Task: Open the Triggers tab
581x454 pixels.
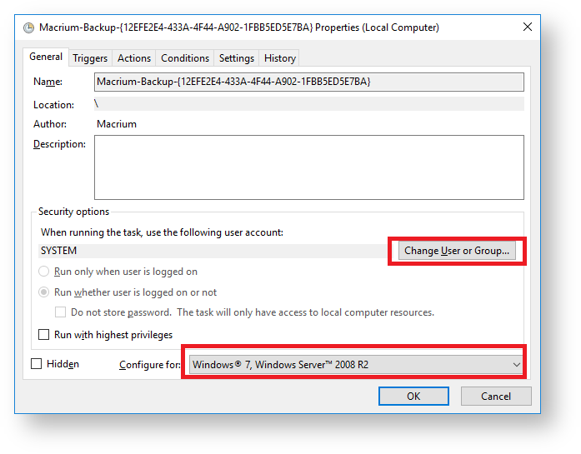Action: click(89, 58)
